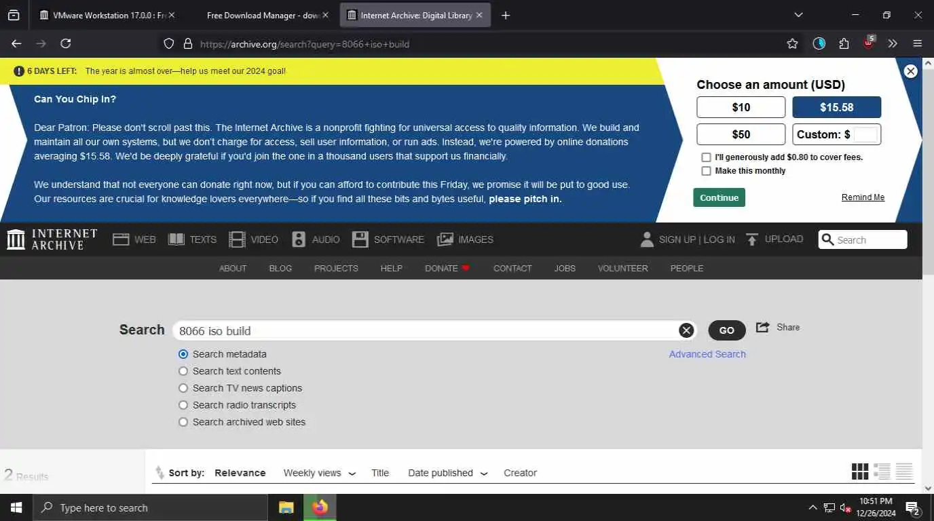Image resolution: width=934 pixels, height=521 pixels.
Task: Open the IMAGES media section
Action: [x=465, y=239]
